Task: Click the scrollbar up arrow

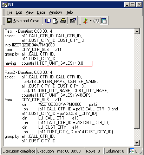Action: tap(137, 31)
